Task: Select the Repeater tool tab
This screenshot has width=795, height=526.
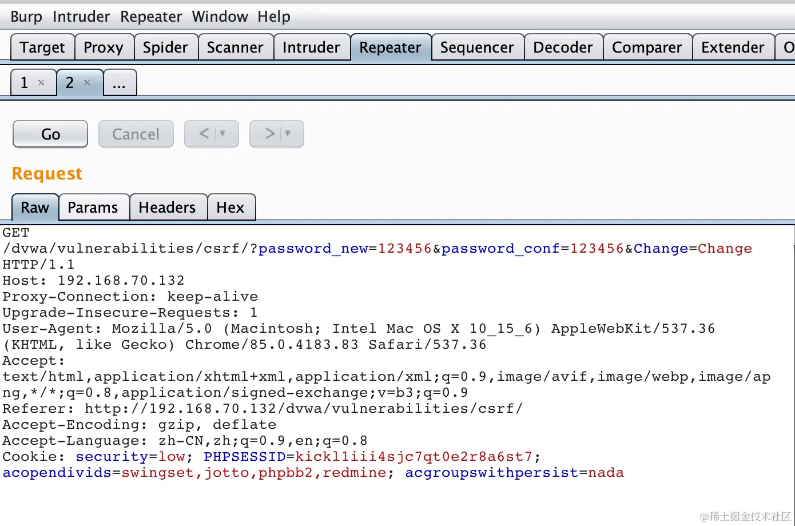Action: [x=390, y=47]
